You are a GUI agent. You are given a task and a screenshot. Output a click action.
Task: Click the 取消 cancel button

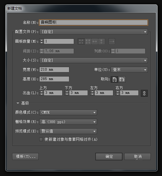coord(138,157)
